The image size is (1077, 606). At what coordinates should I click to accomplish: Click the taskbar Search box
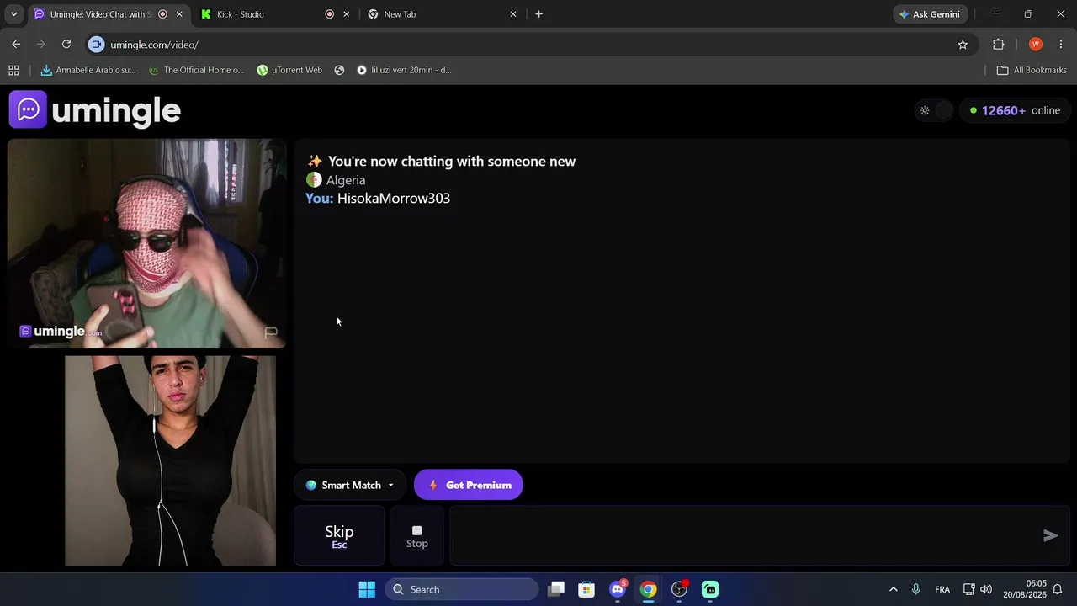(x=462, y=589)
